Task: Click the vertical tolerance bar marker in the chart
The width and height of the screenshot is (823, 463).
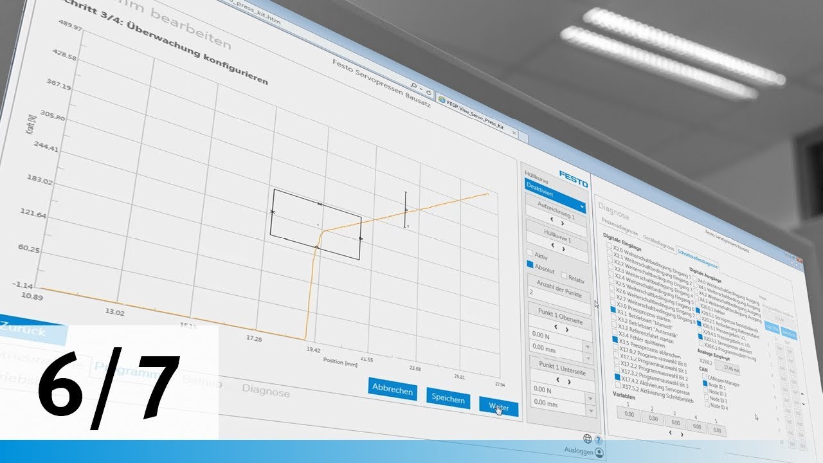Action: point(406,210)
